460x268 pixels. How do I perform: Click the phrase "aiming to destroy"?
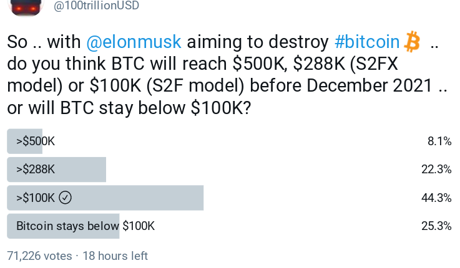pos(258,42)
